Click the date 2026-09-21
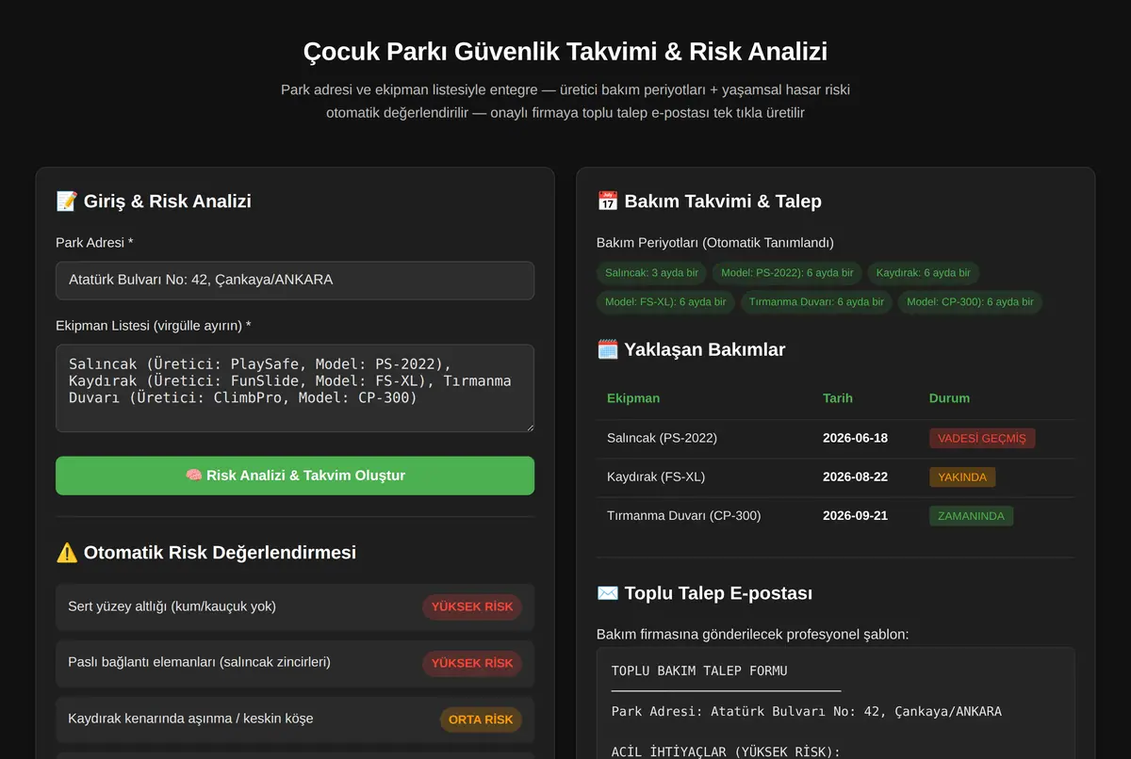 [x=855, y=515]
